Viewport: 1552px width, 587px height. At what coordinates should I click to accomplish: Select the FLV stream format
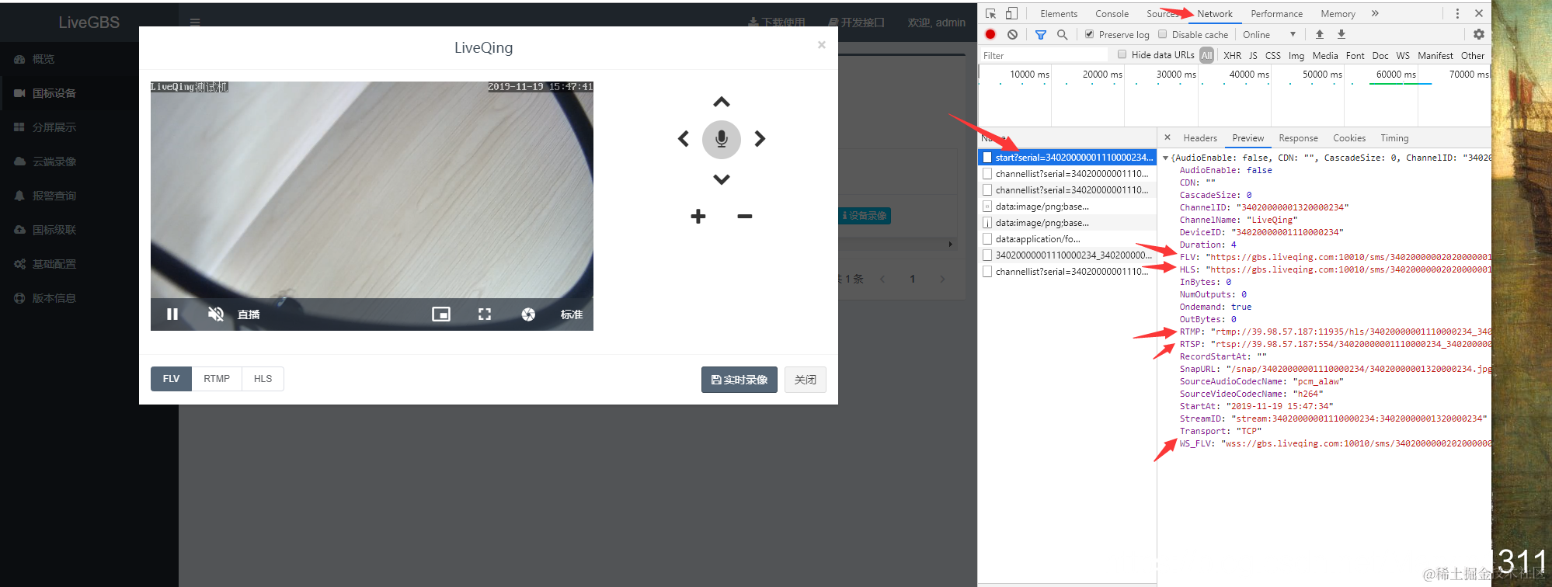[x=171, y=379]
